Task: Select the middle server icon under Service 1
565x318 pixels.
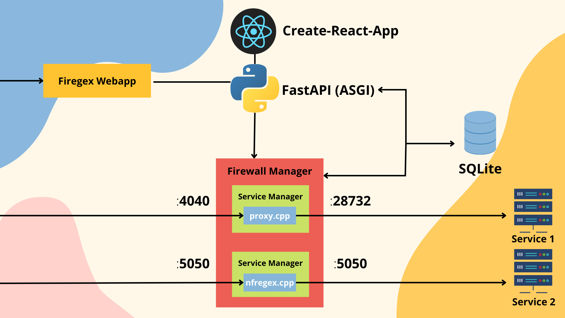Action: point(533,206)
